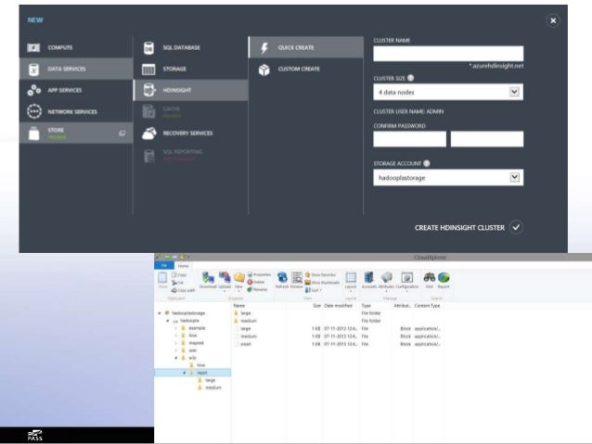Click Rename in the Organize group

click(x=257, y=289)
